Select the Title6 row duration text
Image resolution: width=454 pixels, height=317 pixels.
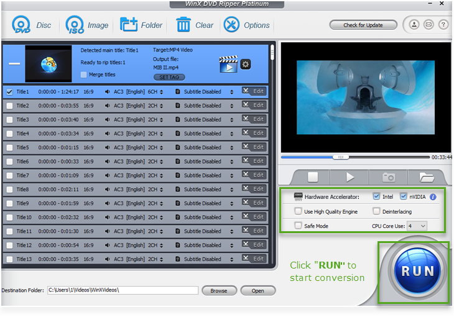click(x=58, y=162)
